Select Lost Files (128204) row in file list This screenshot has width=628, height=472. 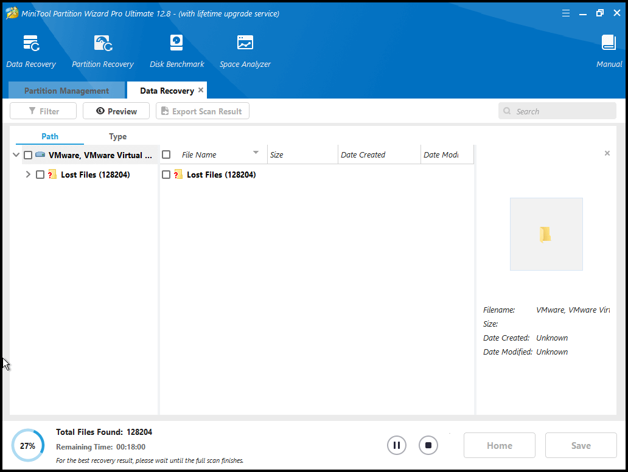click(317, 175)
